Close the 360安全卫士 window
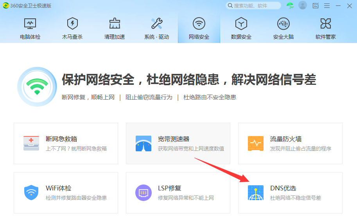 point(350,6)
